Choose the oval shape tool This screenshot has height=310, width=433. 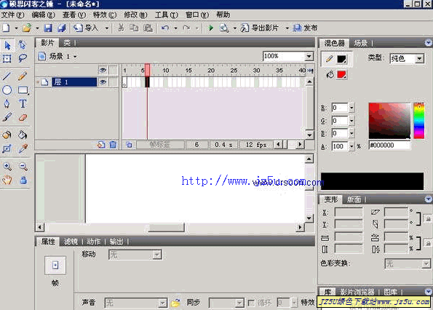pyautogui.click(x=7, y=90)
